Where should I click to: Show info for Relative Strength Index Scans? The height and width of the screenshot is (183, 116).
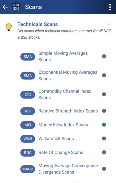point(104,111)
